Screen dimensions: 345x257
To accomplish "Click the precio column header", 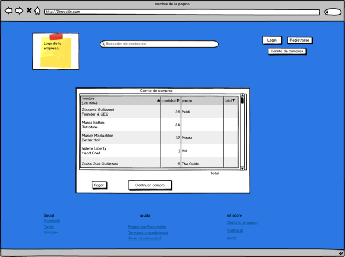I will click(202, 101).
